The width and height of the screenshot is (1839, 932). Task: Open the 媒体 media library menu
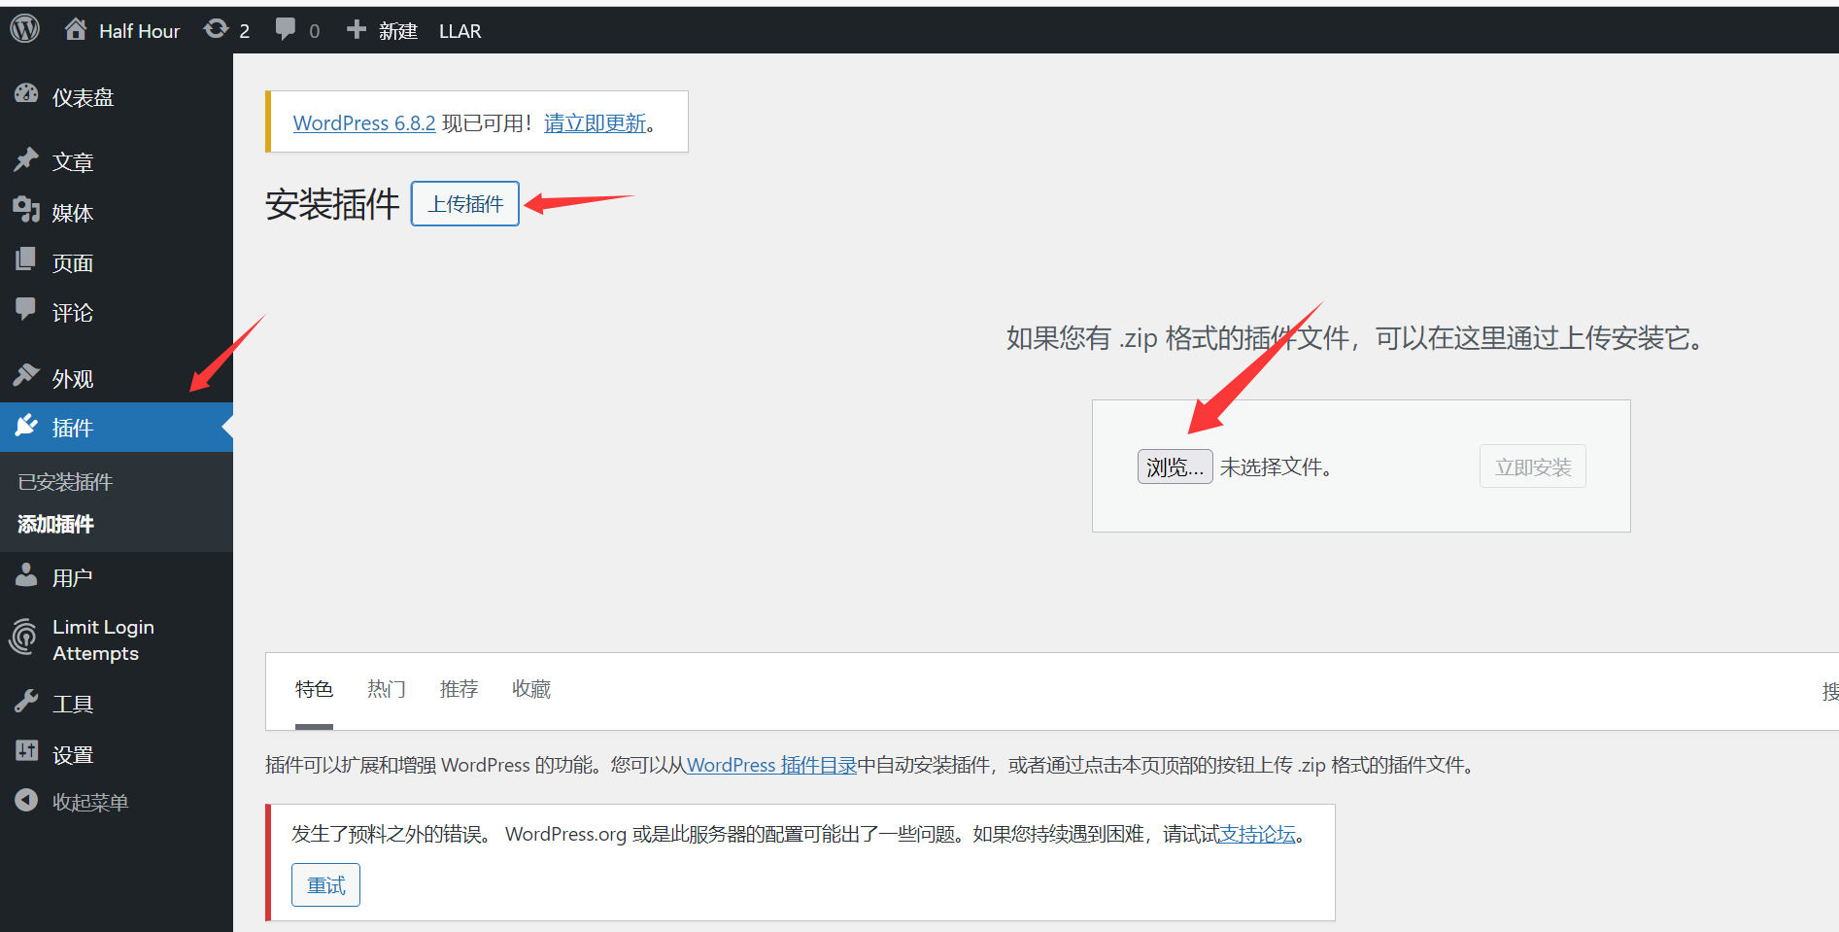[x=72, y=213]
